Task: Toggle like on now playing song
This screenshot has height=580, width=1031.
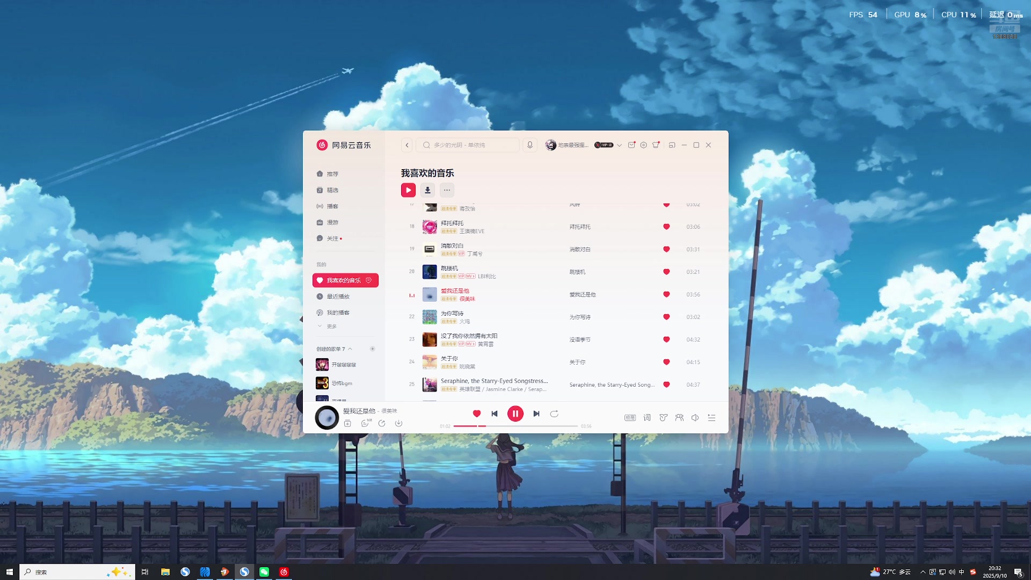Action: [x=476, y=414]
